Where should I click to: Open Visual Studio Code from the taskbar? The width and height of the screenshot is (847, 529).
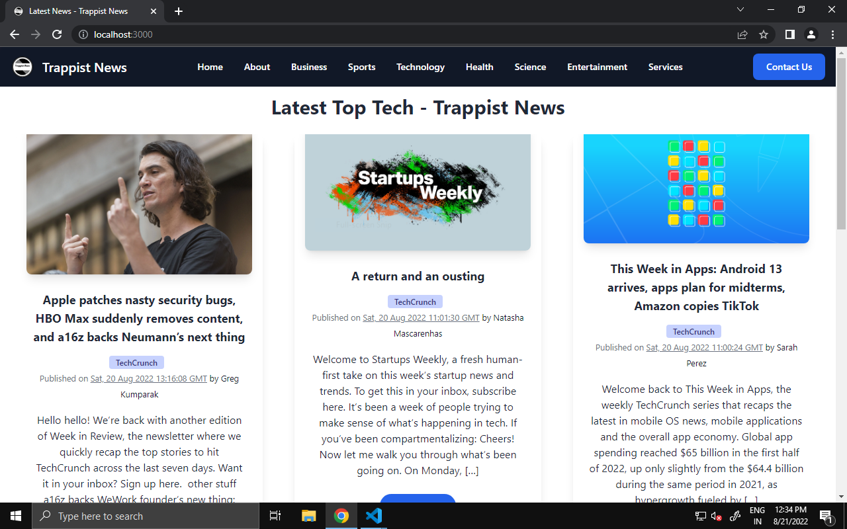pos(374,516)
